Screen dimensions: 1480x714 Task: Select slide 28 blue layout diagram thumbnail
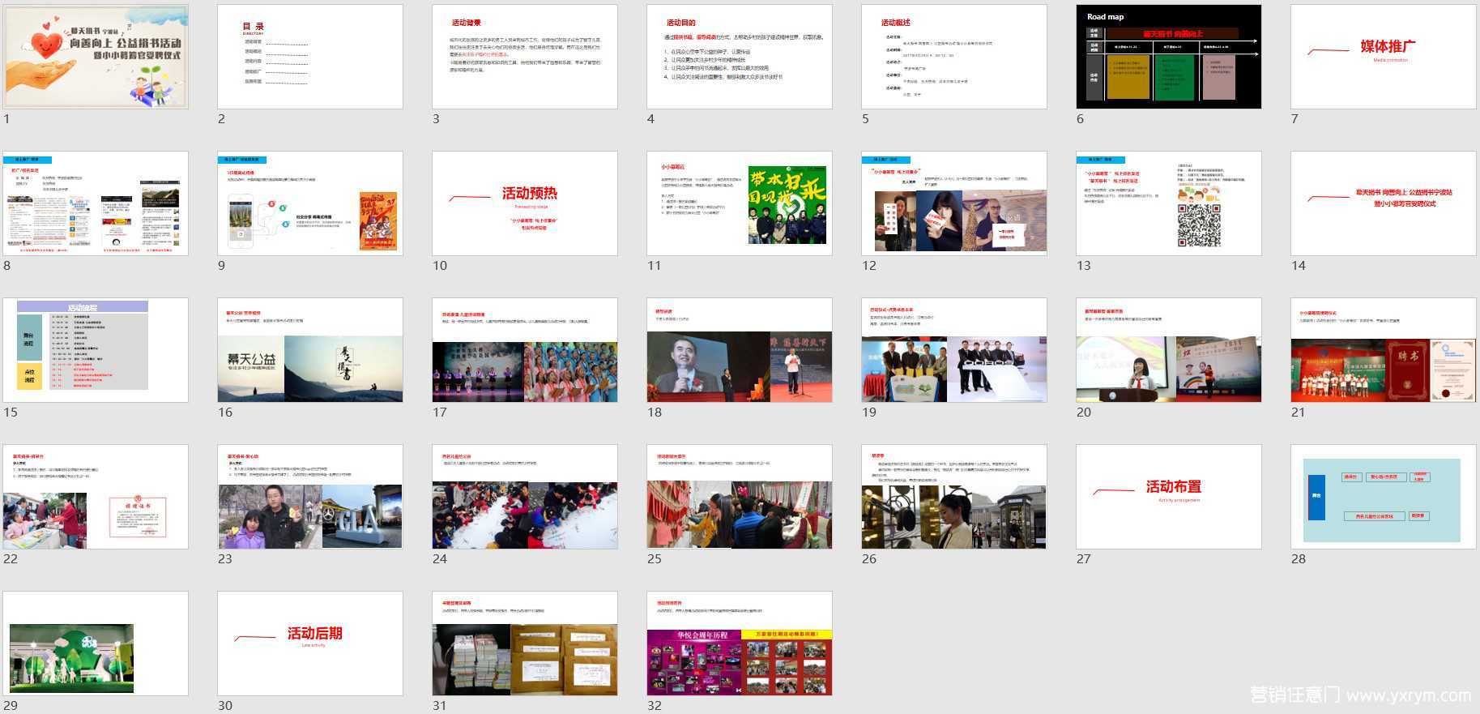(x=1384, y=497)
